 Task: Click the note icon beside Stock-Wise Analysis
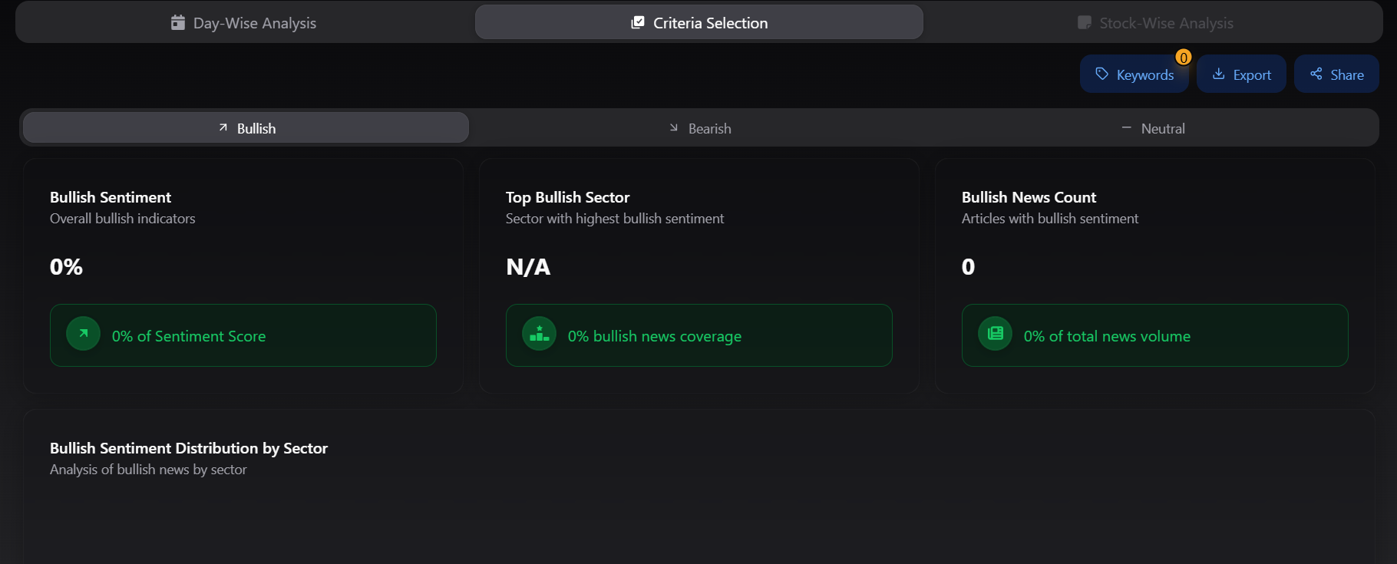(x=1084, y=22)
